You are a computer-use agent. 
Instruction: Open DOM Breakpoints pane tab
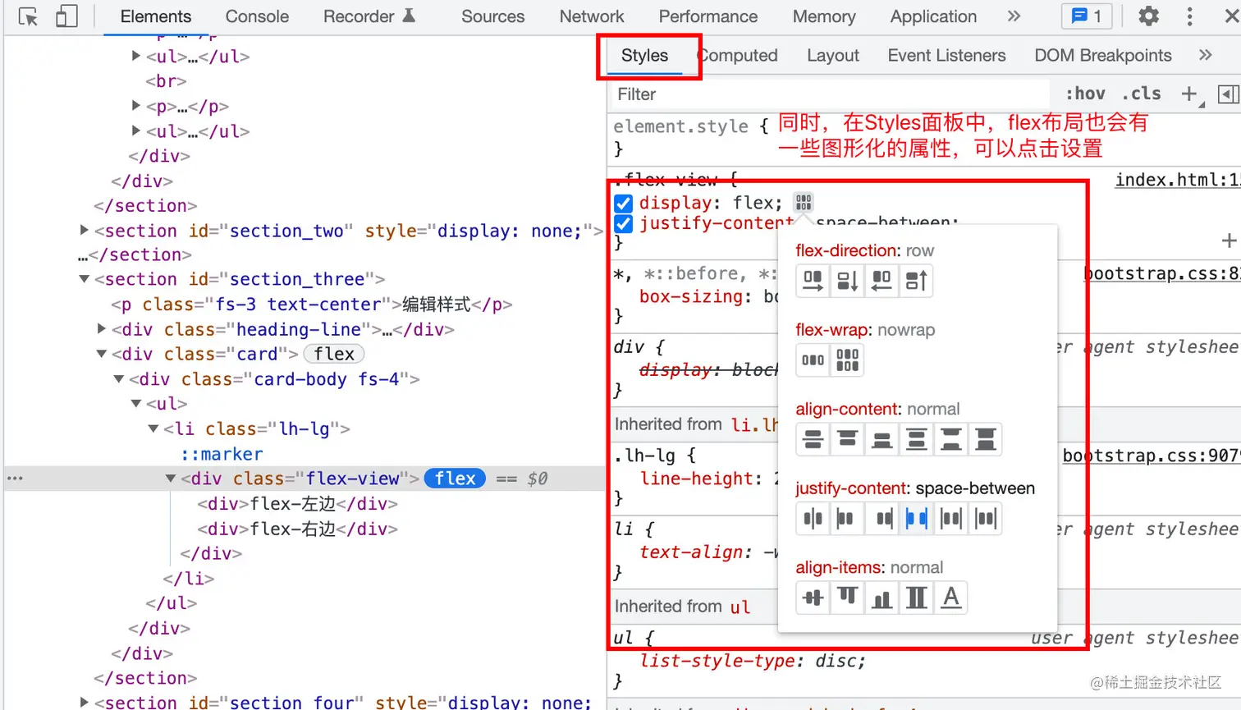pos(1103,55)
